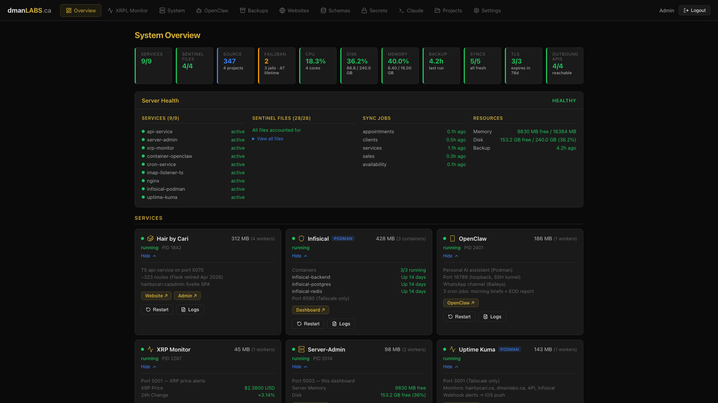
Task: View OpenClaw Logs
Action: tap(492, 317)
